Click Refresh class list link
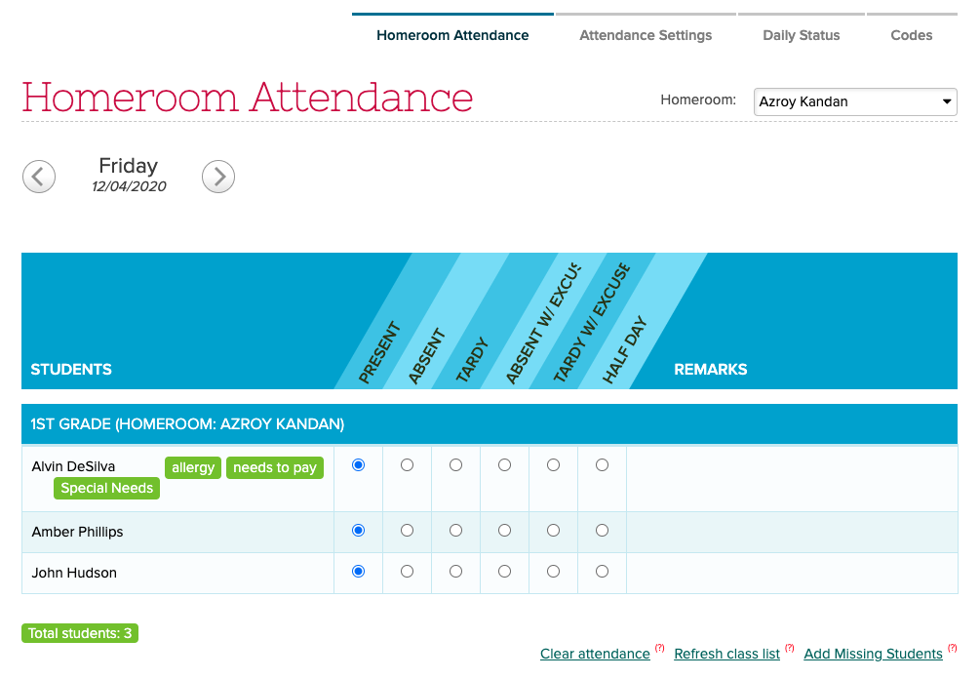Screen dimensions: 980x679 (726, 654)
